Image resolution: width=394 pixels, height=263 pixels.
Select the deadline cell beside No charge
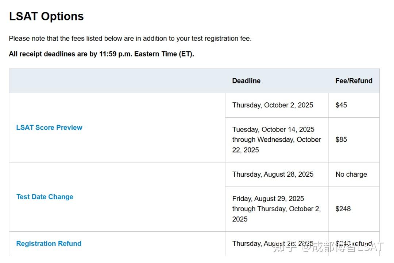point(273,174)
